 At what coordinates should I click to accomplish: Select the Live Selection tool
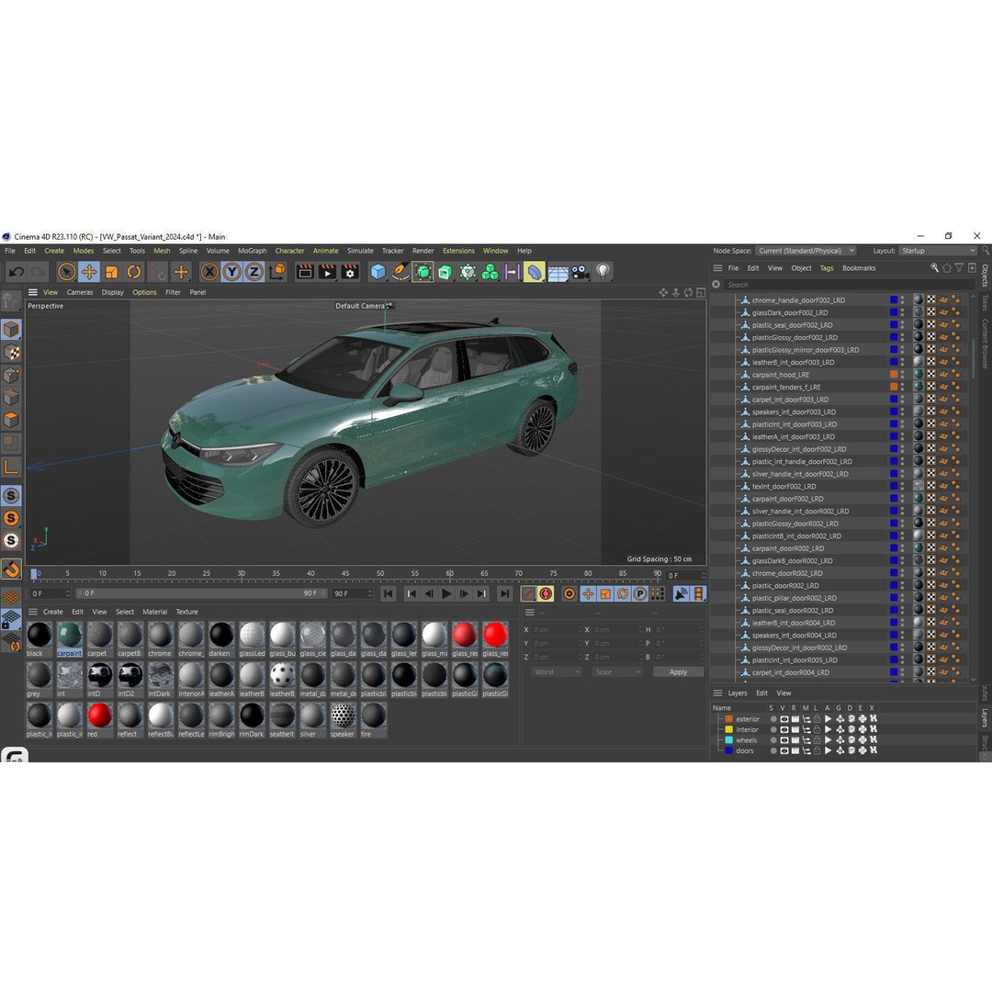[x=66, y=272]
